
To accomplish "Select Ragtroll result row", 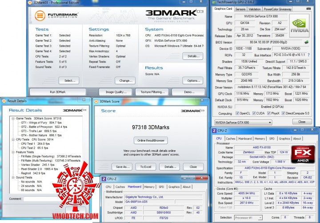I will pos(33,173).
